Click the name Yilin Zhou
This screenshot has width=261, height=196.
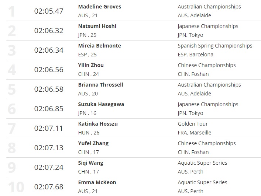click(x=91, y=65)
